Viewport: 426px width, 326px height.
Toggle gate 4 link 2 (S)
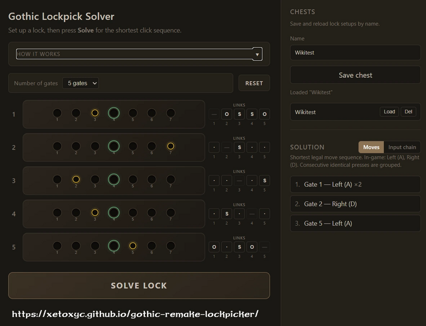click(227, 214)
